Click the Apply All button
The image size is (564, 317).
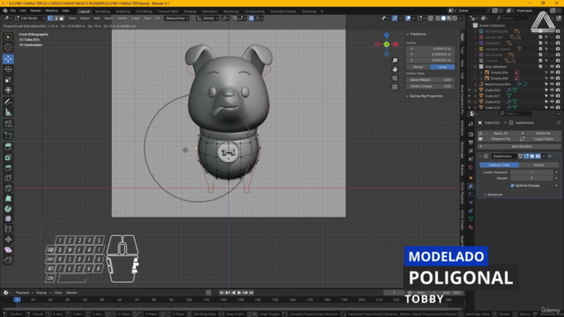pos(501,133)
